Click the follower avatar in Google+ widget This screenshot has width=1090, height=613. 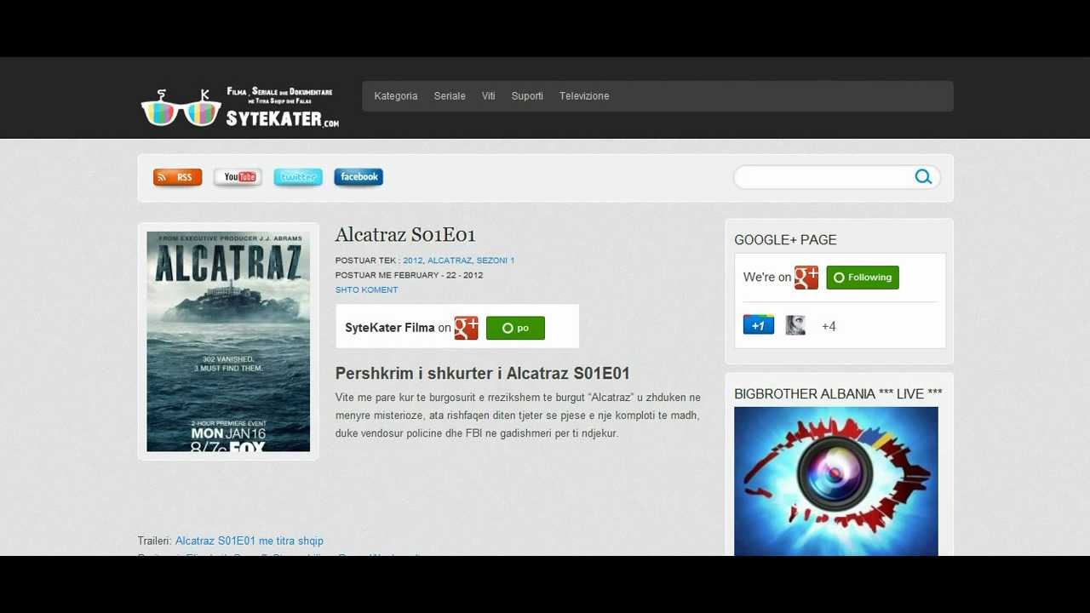(795, 325)
